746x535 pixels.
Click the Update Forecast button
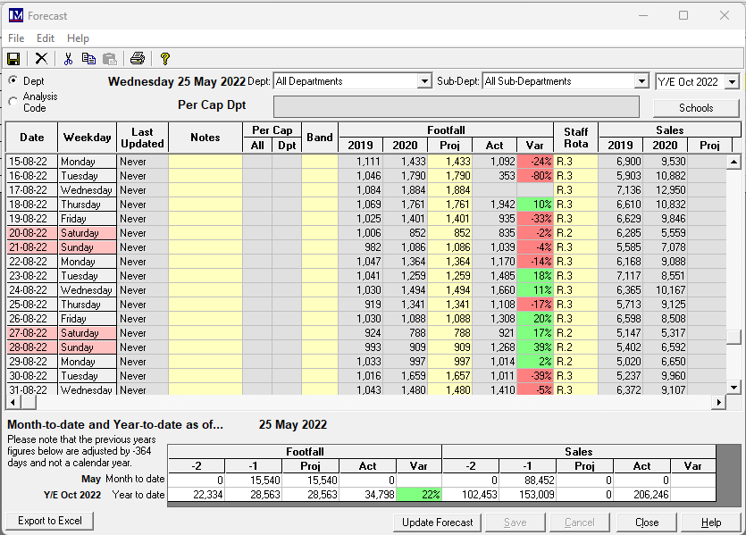pyautogui.click(x=439, y=522)
